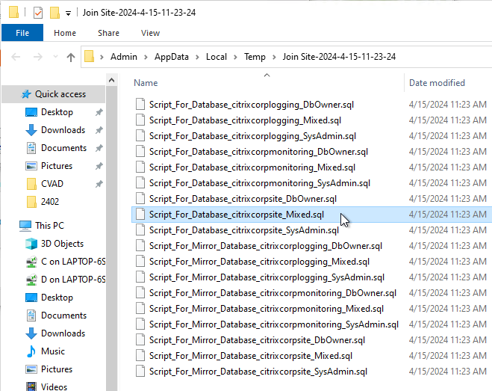Screen dimensions: 492x391
Task: Navigate to Local in the breadcrumb
Action: point(217,57)
